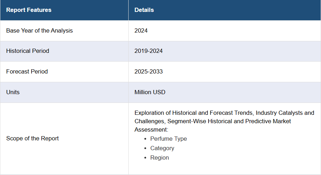Select the Forecast Period label
The height and width of the screenshot is (175, 321).
tap(27, 71)
